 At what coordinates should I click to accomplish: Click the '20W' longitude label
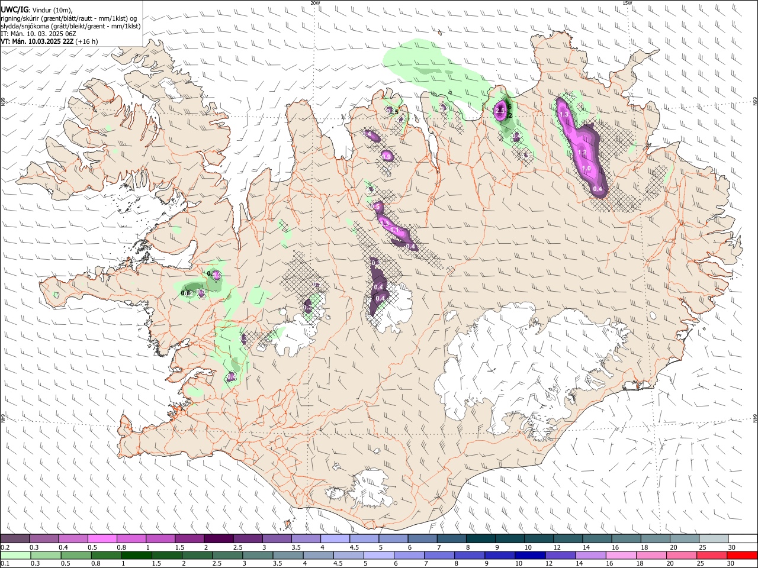(314, 2)
